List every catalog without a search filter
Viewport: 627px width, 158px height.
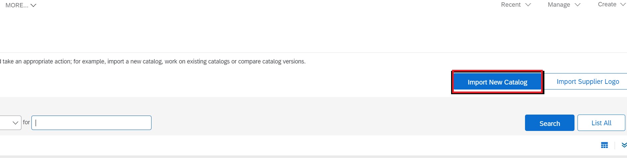[x=601, y=123]
